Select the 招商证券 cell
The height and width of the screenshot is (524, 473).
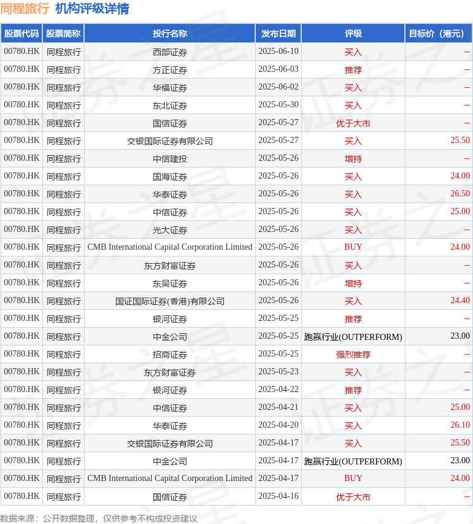coord(170,355)
